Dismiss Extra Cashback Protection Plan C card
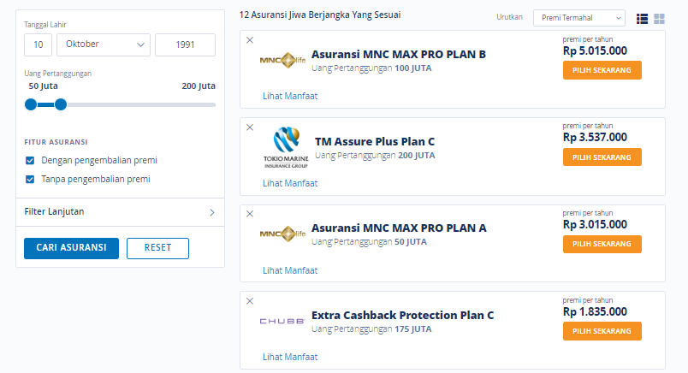 250,301
